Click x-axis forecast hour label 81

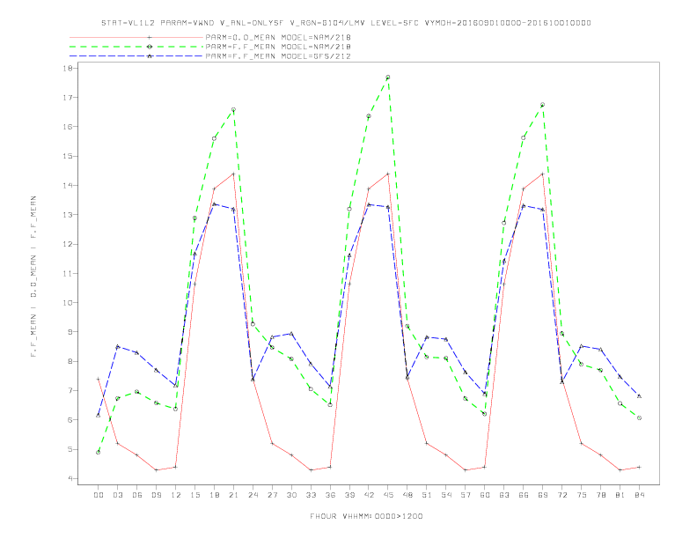620,495
